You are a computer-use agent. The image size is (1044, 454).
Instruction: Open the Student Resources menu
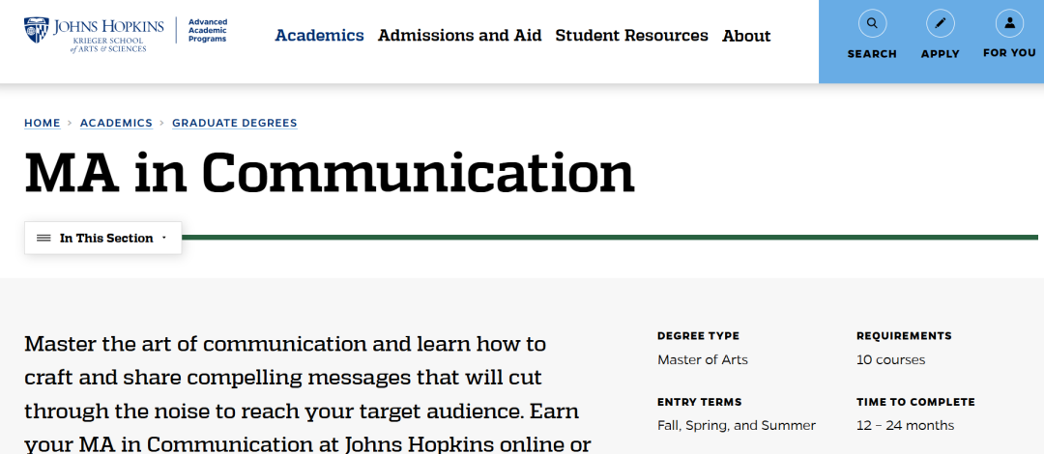pos(632,36)
